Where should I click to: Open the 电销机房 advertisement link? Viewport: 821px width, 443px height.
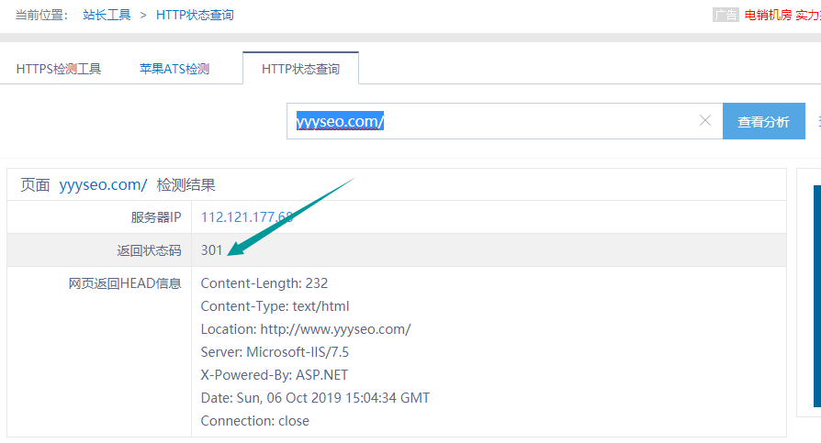[x=768, y=15]
